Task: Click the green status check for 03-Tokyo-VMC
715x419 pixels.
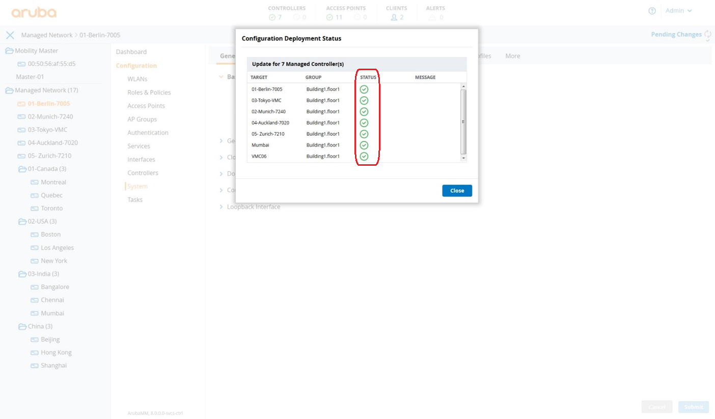Action: pos(364,101)
